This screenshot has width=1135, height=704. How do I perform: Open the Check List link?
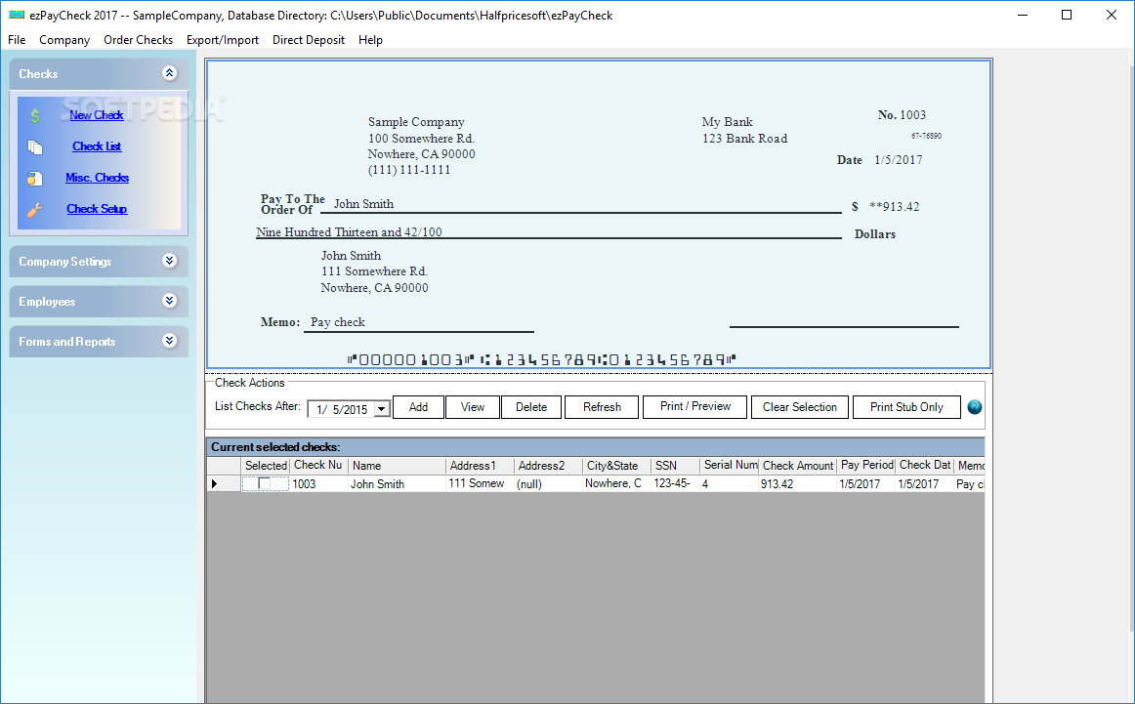97,146
